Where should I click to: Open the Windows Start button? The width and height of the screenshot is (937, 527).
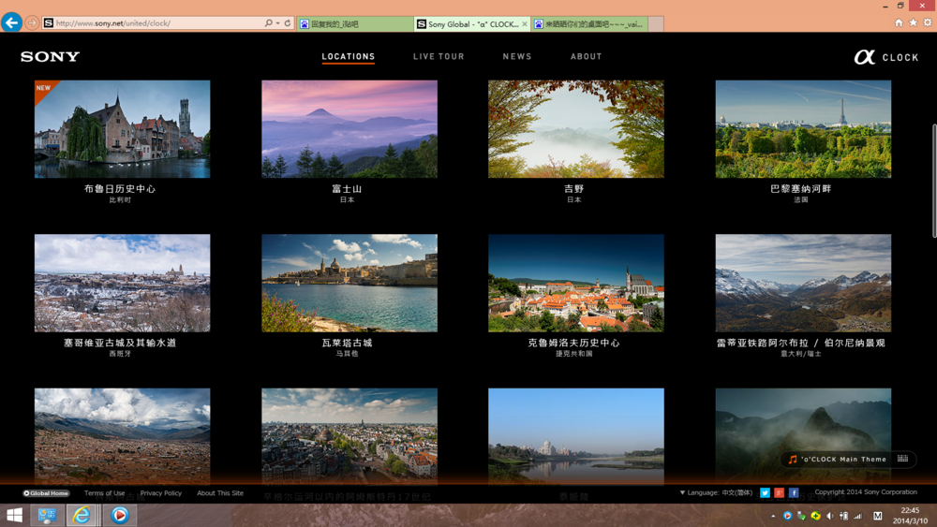pos(14,515)
